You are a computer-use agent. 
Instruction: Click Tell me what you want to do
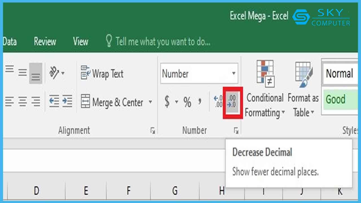tap(163, 42)
